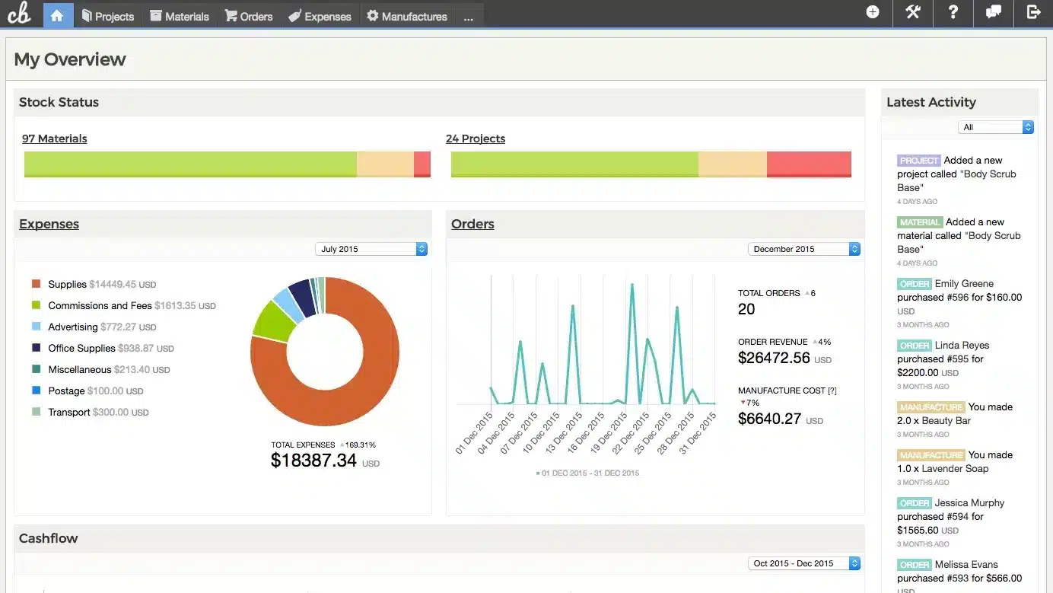Click the Manufacture Cost [?] help marker
1053x593 pixels.
[832, 391]
